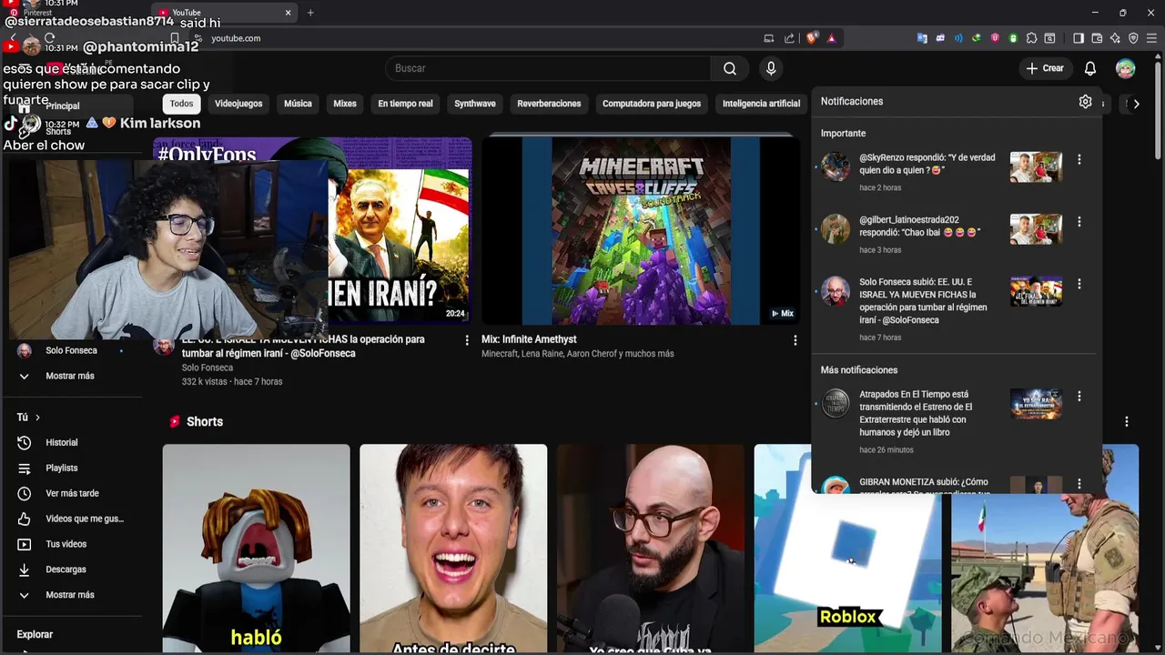Open the notifications settings gear
This screenshot has width=1165, height=655.
pyautogui.click(x=1085, y=102)
